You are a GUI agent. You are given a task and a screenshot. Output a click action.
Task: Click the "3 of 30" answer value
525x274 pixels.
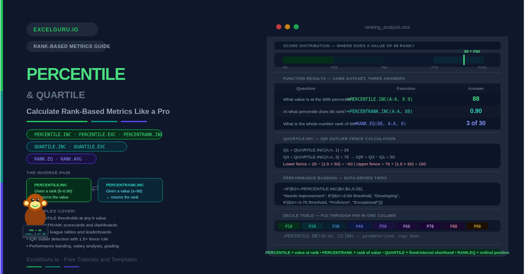click(476, 123)
